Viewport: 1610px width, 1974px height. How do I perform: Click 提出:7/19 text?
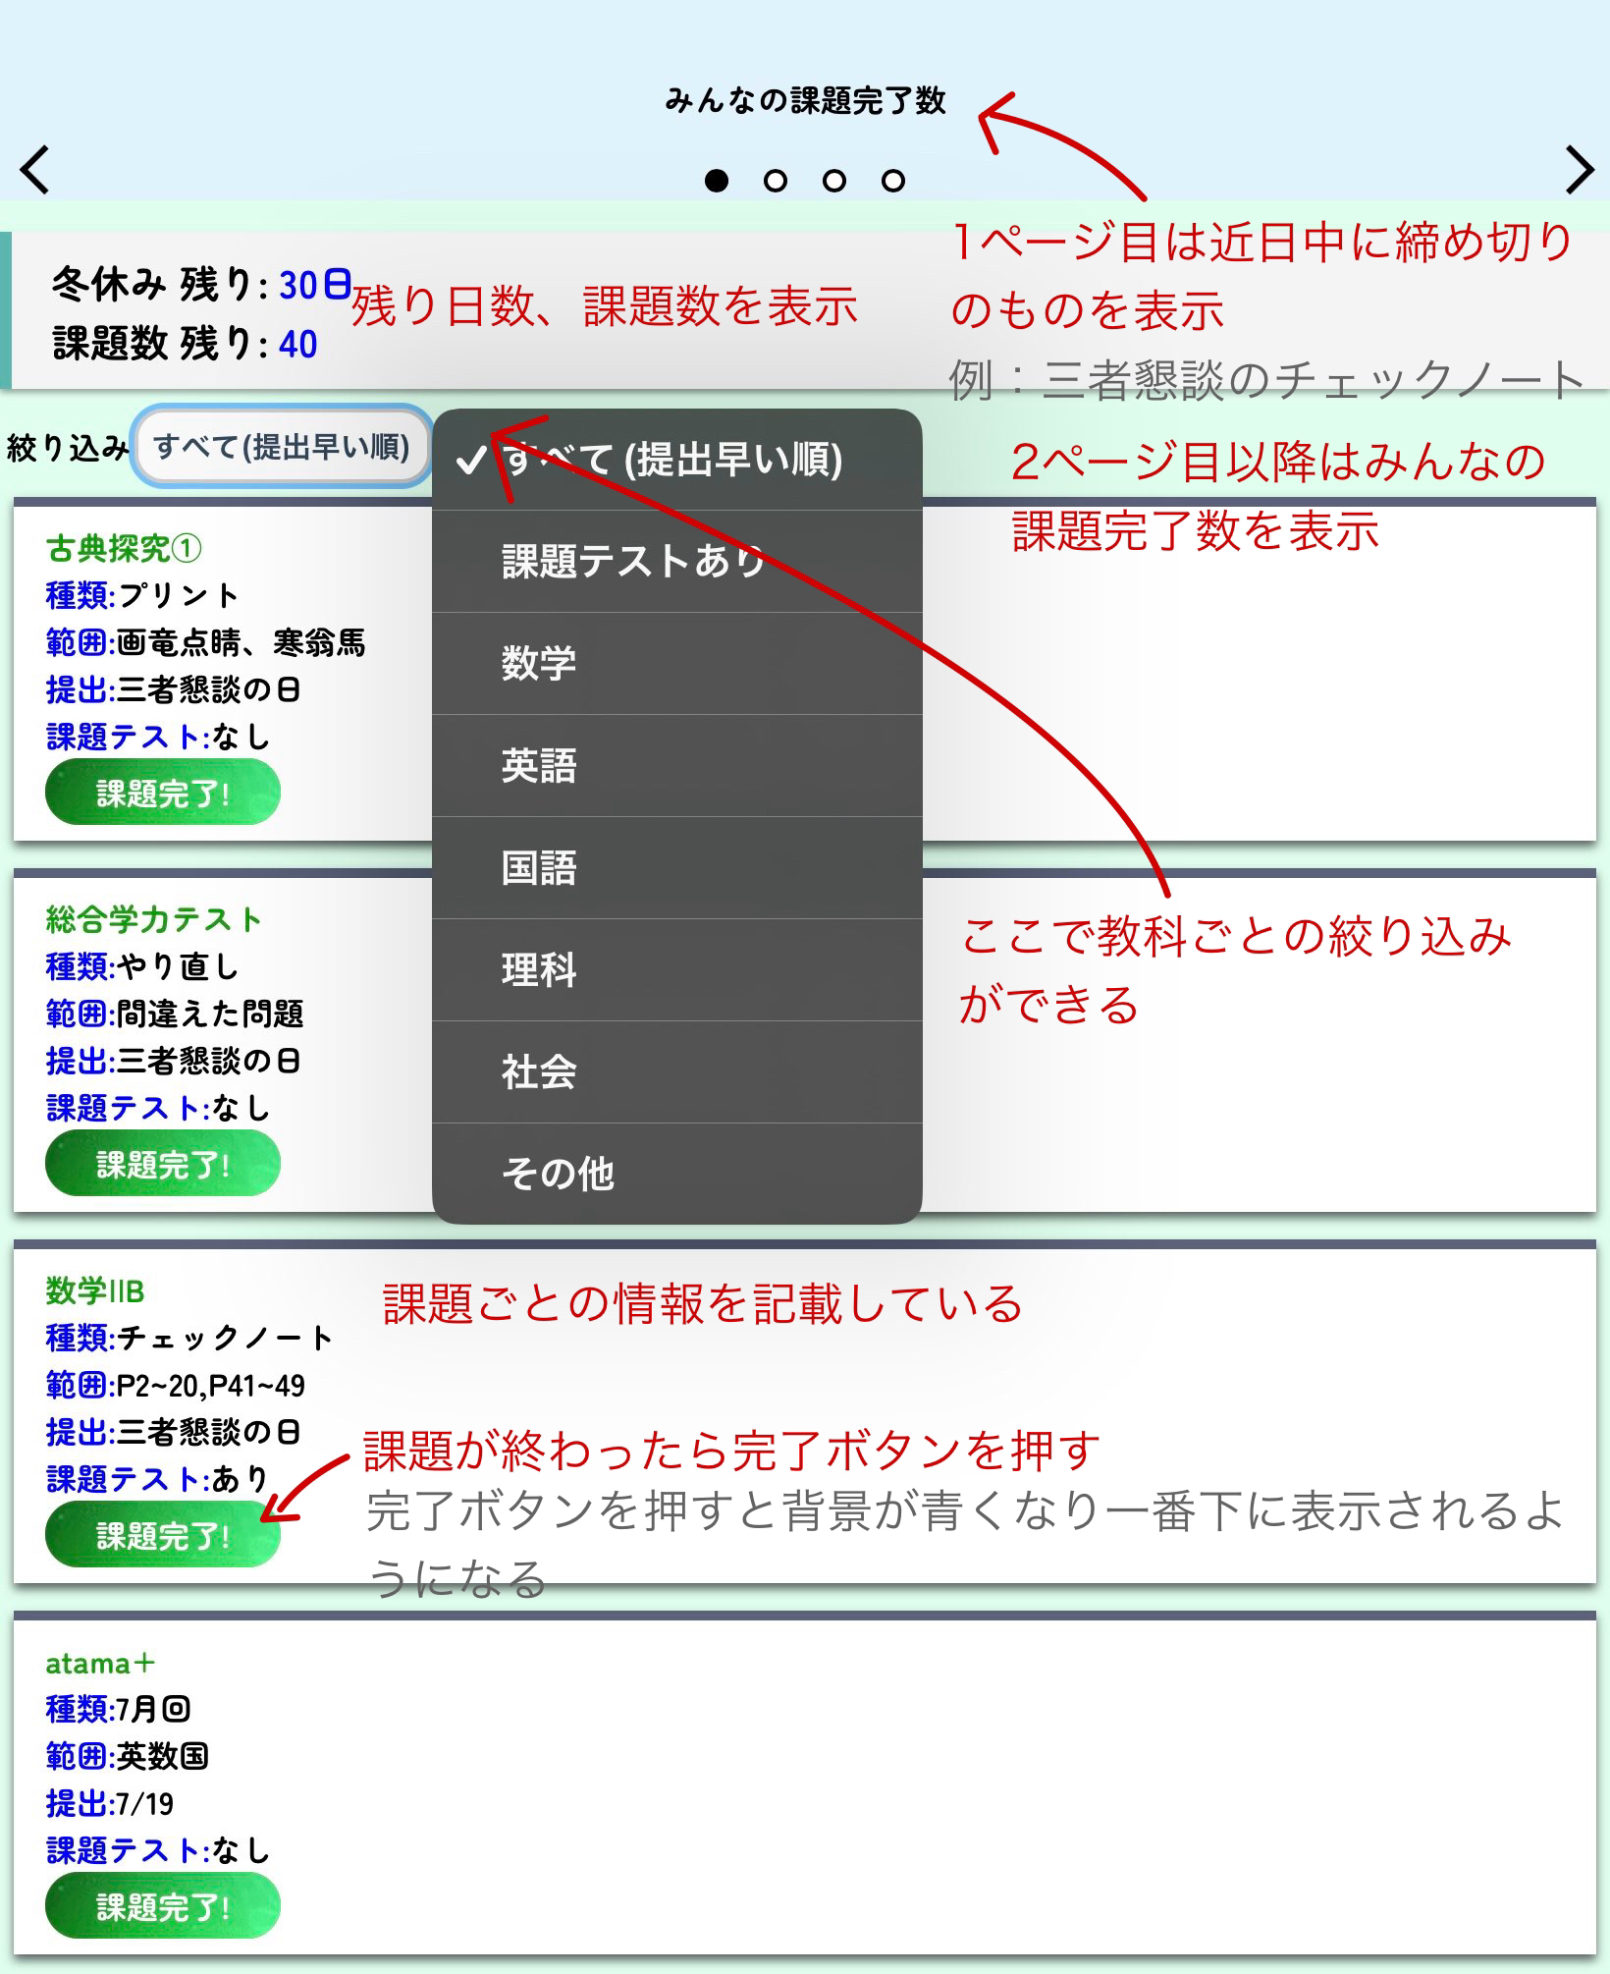click(x=110, y=1803)
